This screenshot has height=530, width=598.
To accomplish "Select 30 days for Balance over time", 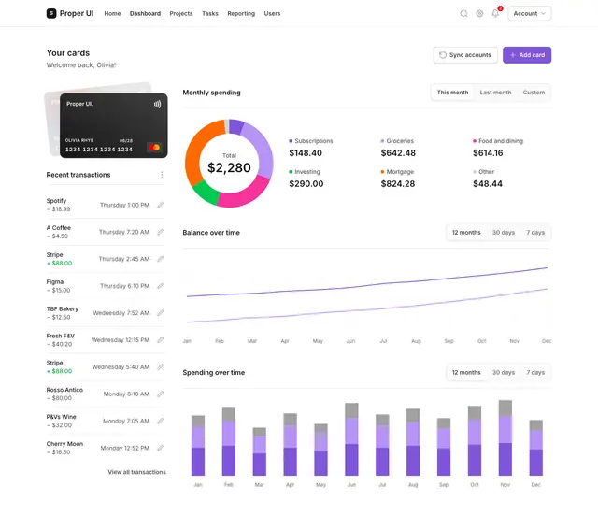I will point(504,233).
